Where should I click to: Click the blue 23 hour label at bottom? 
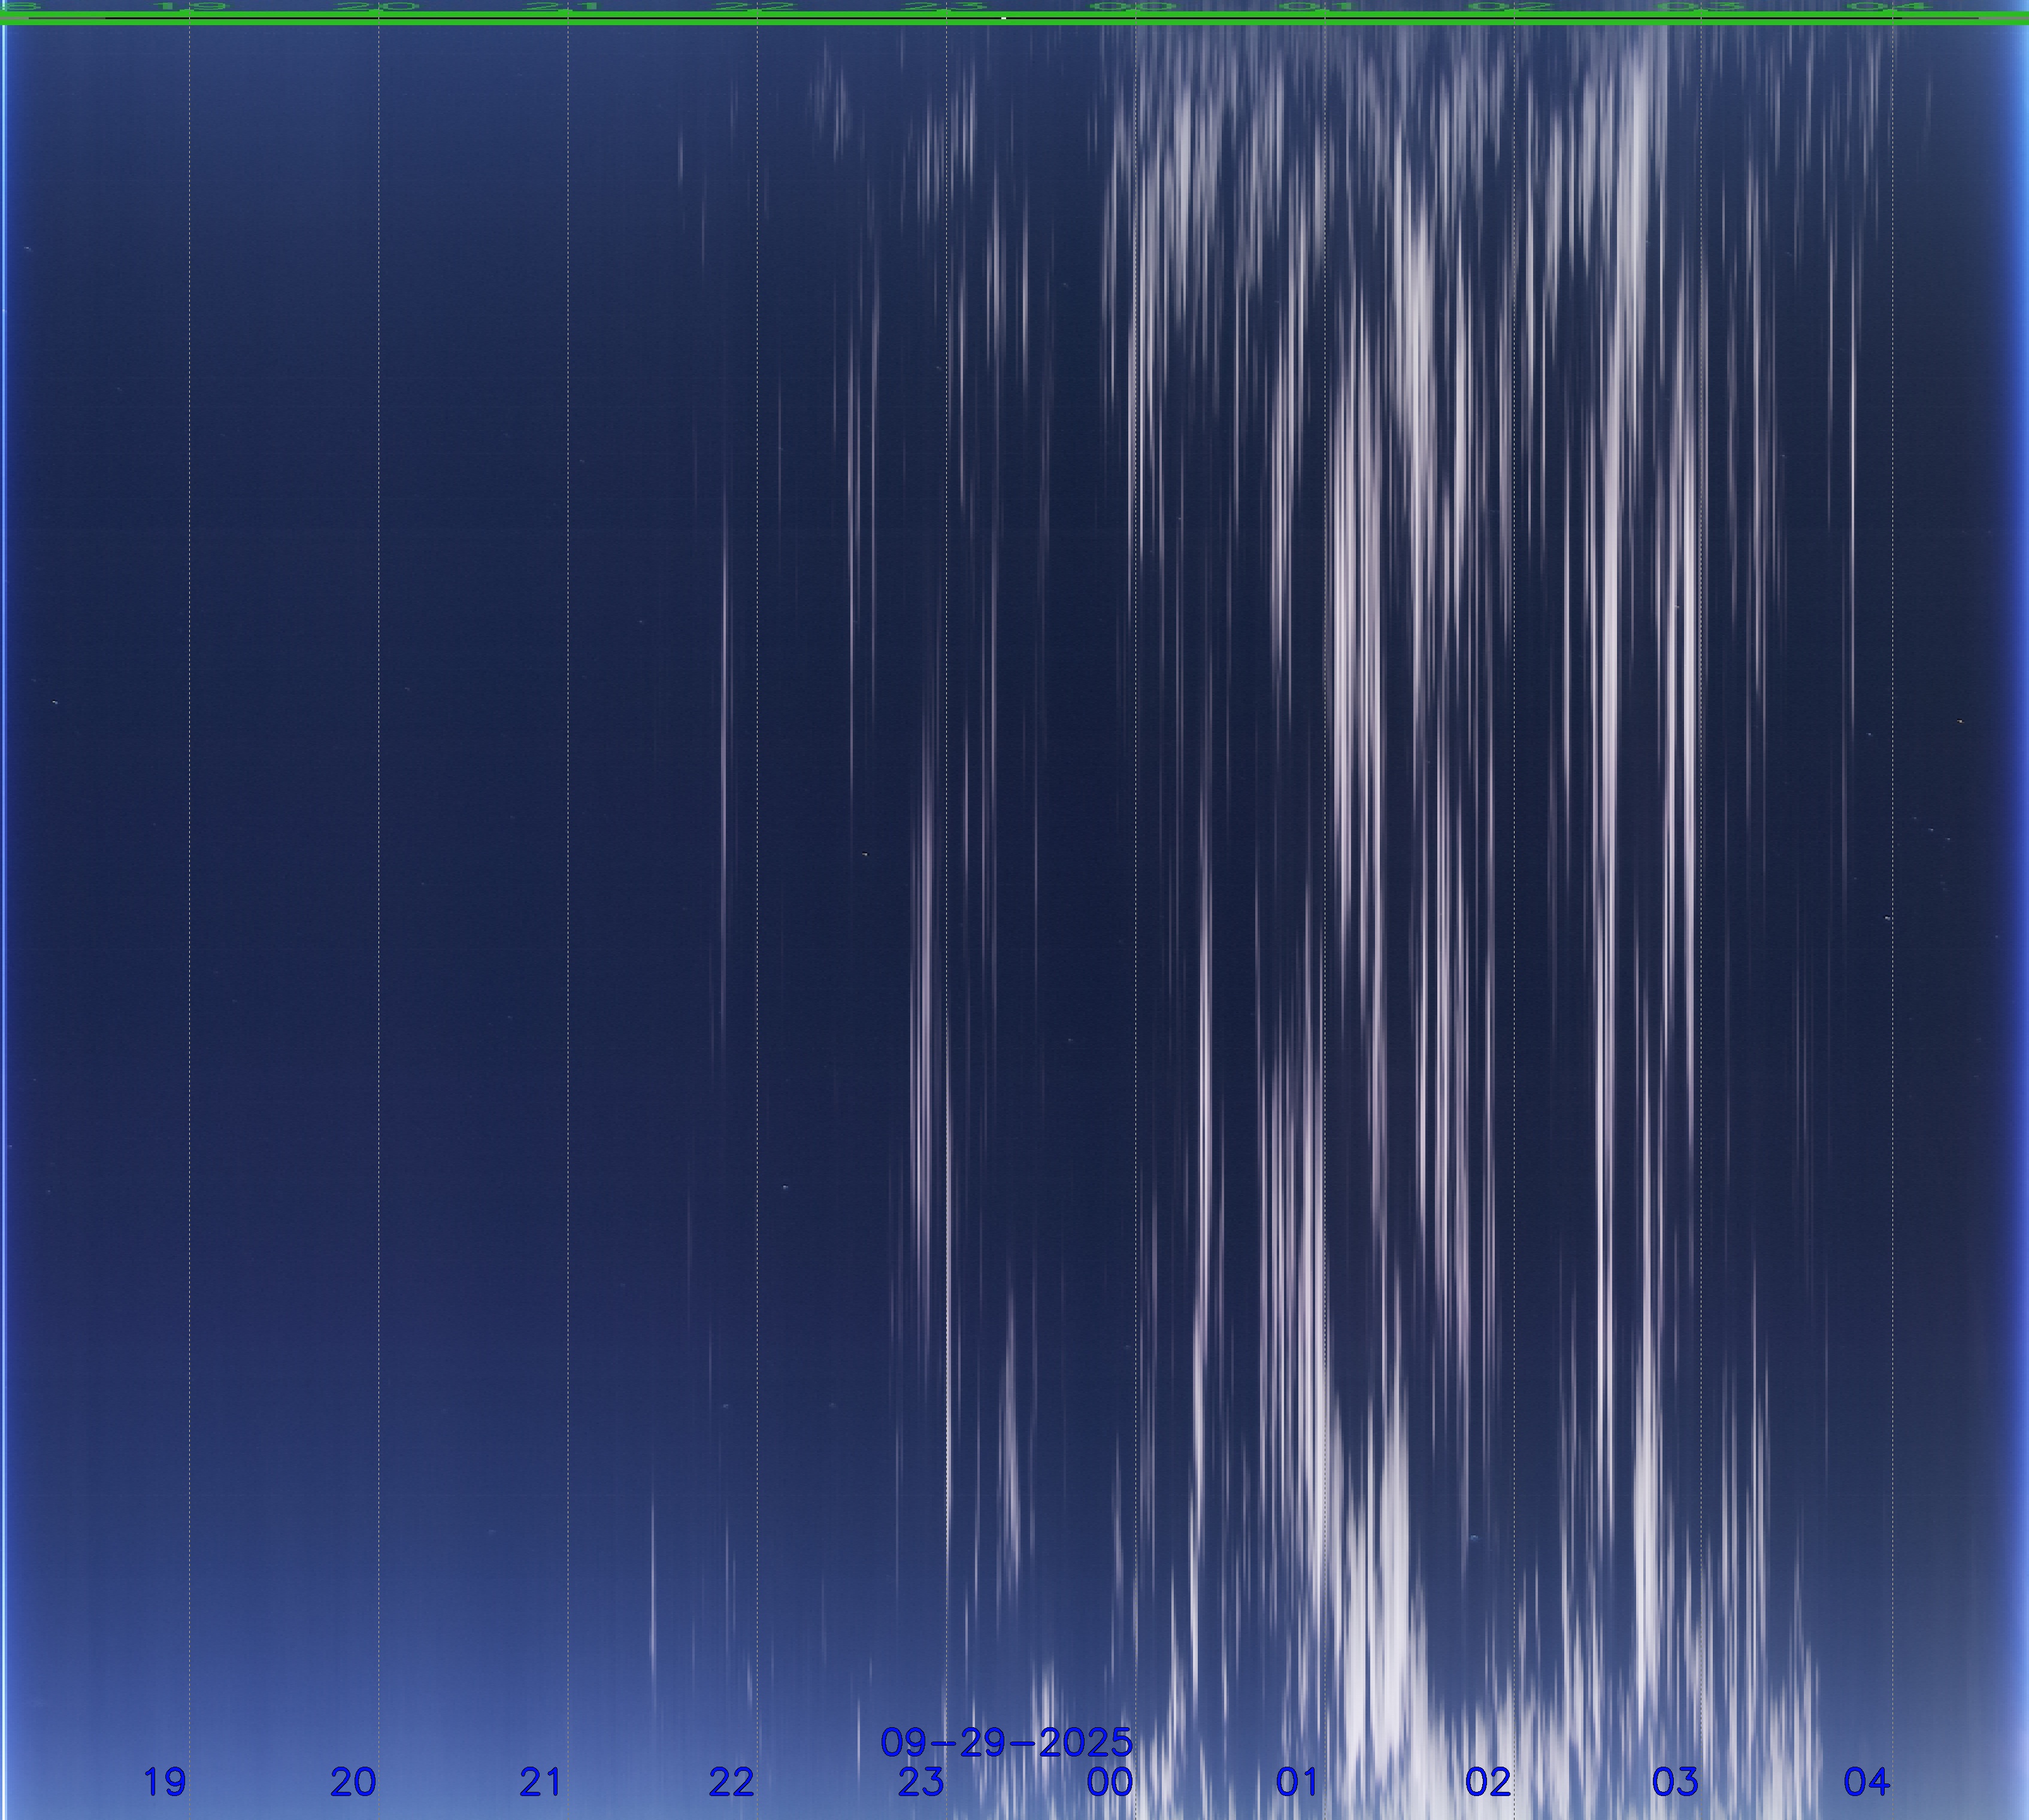pyautogui.click(x=920, y=1781)
